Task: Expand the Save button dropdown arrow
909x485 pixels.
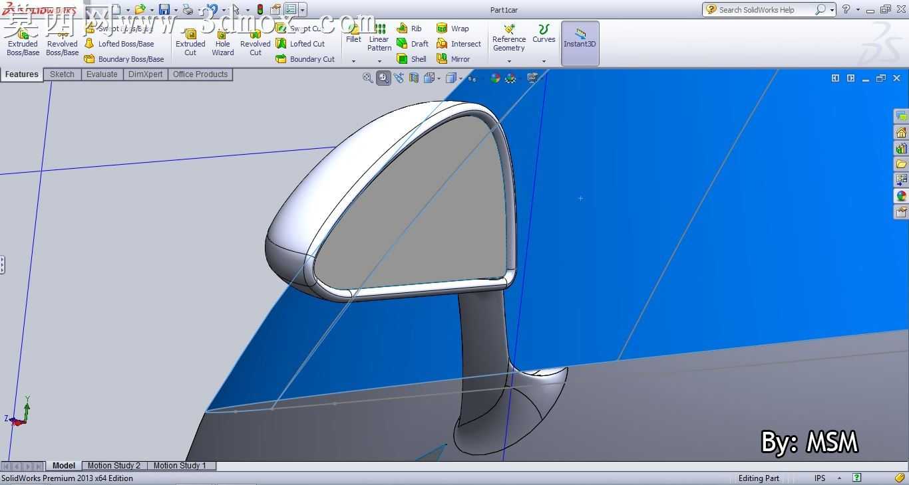Action: click(x=176, y=10)
